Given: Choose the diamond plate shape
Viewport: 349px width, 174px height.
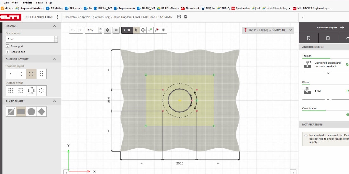Looking at the screenshot, I should tap(41, 111).
